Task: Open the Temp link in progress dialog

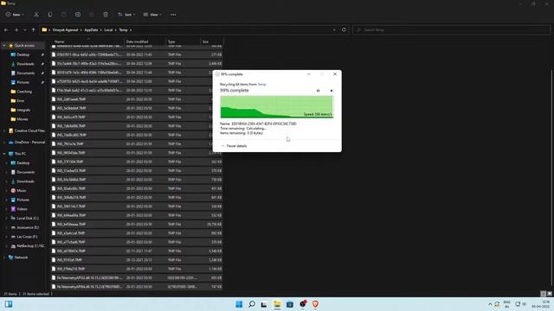Action: tap(261, 85)
